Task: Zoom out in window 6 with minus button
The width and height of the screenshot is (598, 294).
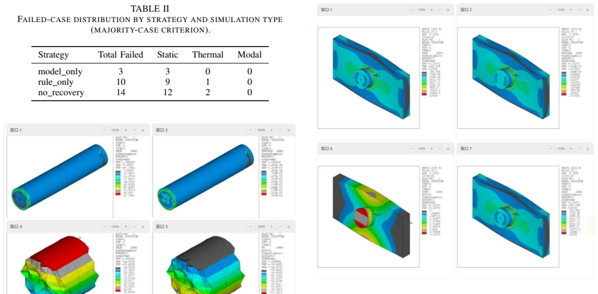Action: coord(411,149)
